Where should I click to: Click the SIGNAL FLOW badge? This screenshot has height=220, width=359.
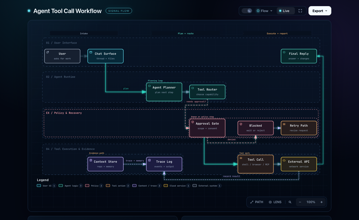click(119, 11)
